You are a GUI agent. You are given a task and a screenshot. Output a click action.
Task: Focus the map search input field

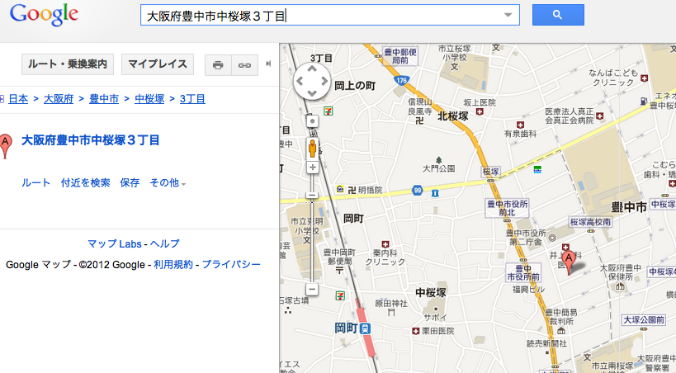(x=330, y=15)
